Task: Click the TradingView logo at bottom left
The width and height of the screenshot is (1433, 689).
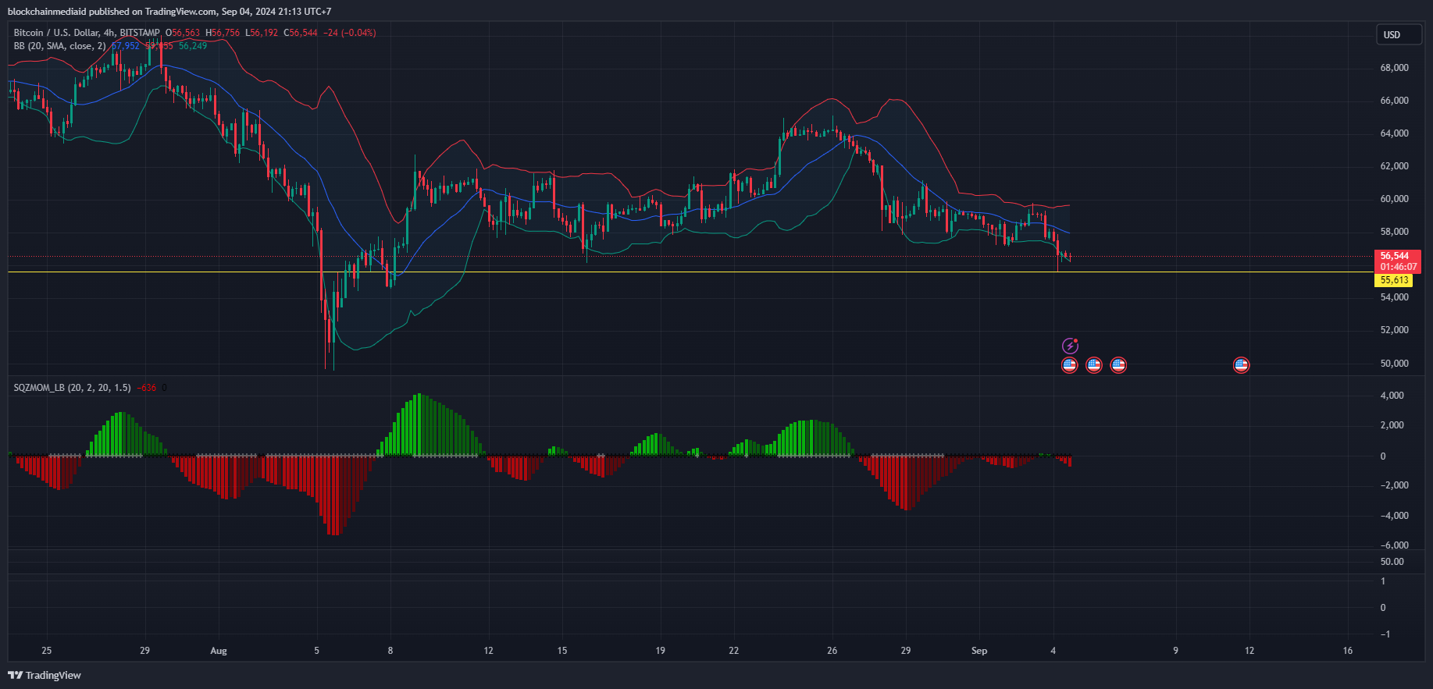Action: 45,675
